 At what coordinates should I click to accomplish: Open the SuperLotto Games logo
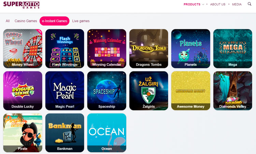point(22,5)
